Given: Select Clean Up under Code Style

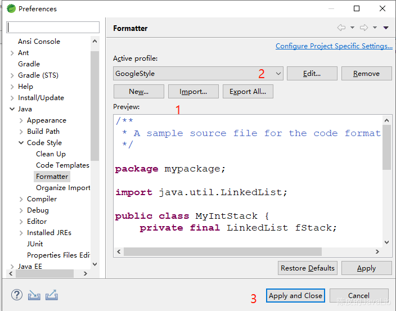Looking at the screenshot, I should point(51,154).
